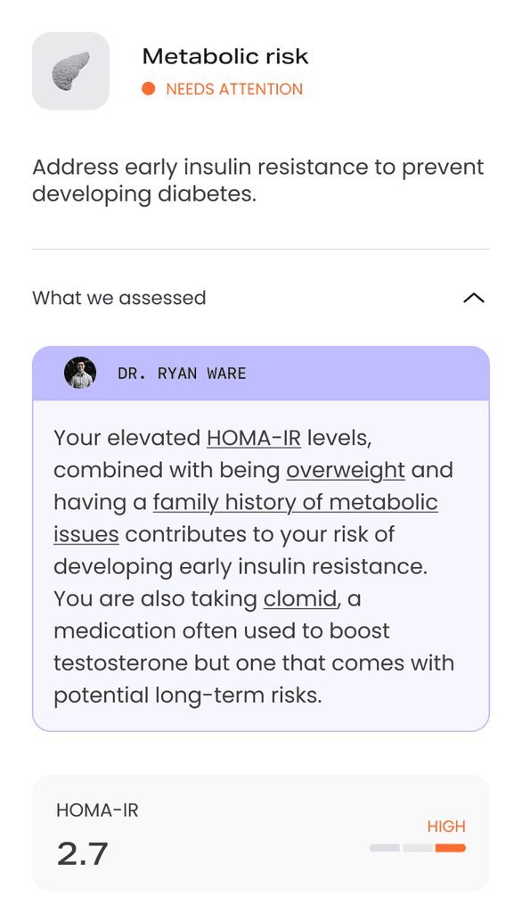The image size is (522, 913).
Task: Click the Metabolic risk title
Action: [x=224, y=55]
